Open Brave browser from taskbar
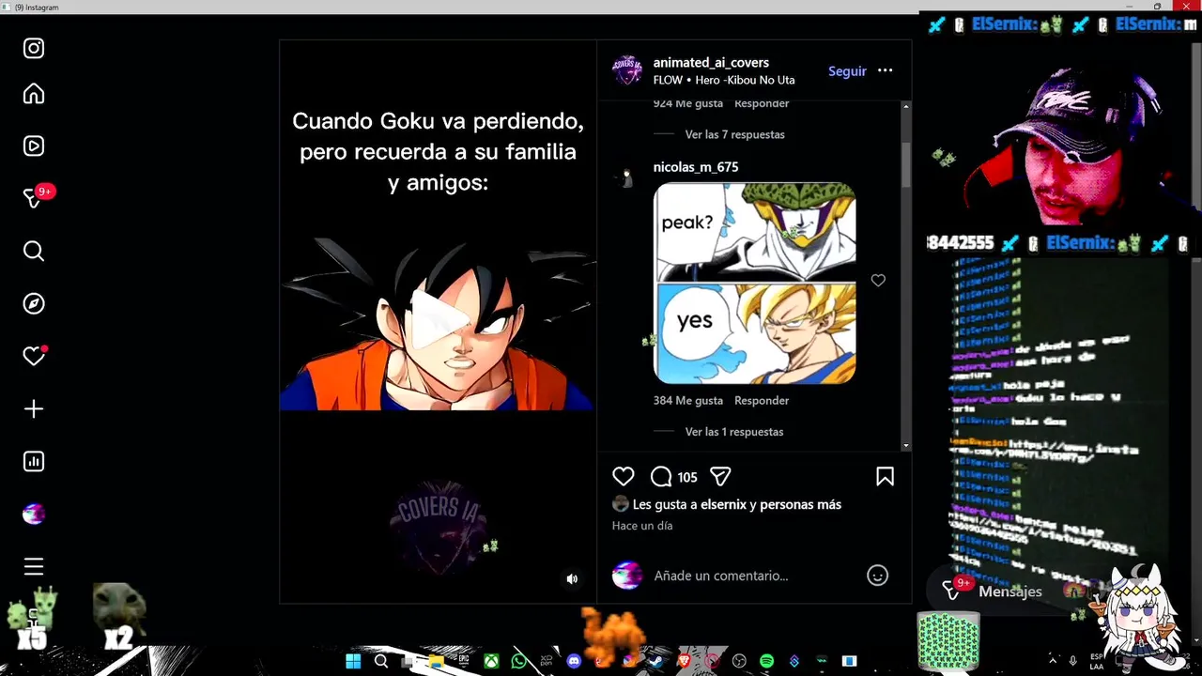 (x=684, y=661)
